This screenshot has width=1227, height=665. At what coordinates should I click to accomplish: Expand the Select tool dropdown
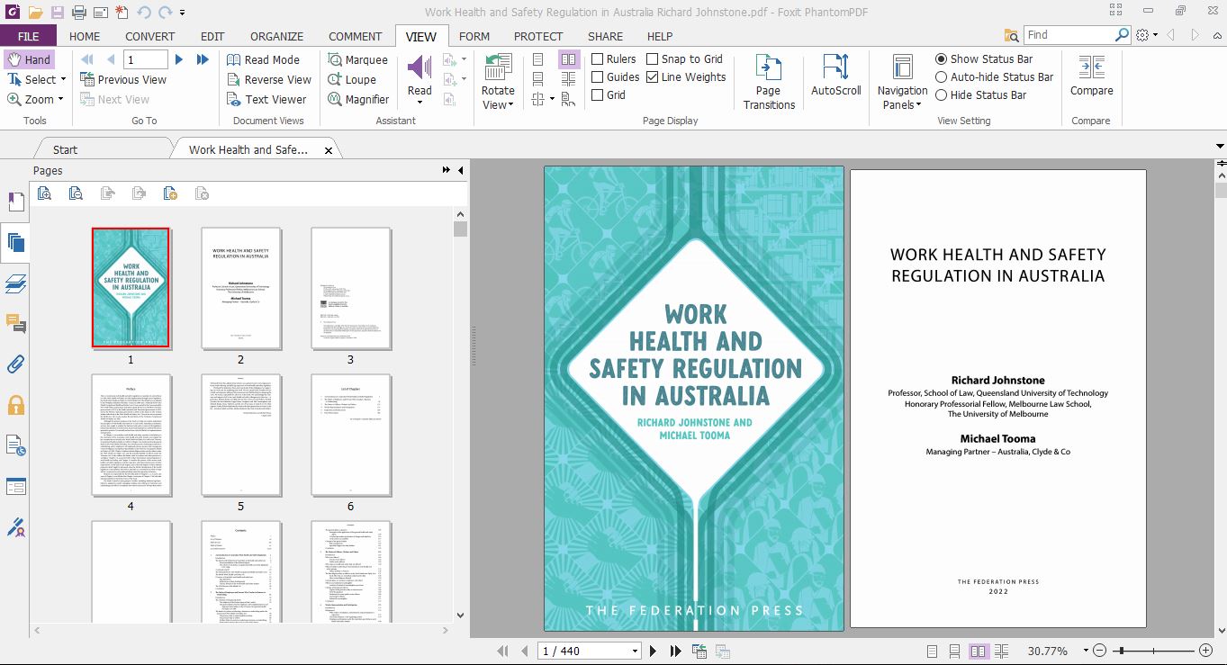tap(63, 79)
